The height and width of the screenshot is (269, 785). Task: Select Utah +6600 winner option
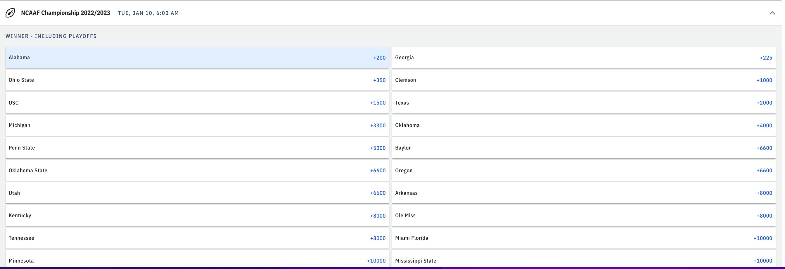[197, 193]
